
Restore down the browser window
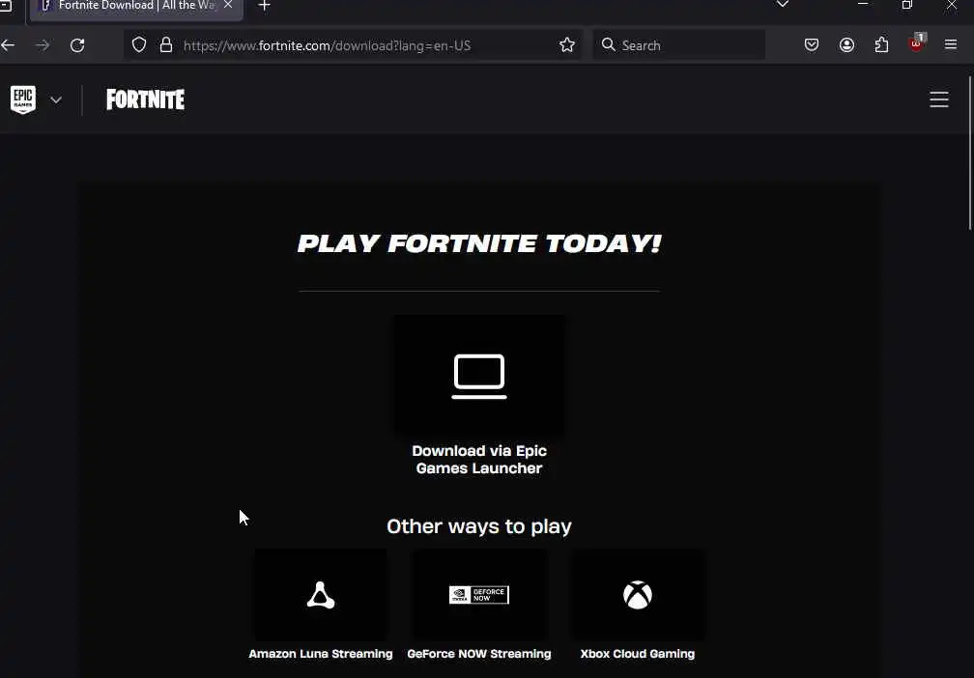tap(907, 4)
